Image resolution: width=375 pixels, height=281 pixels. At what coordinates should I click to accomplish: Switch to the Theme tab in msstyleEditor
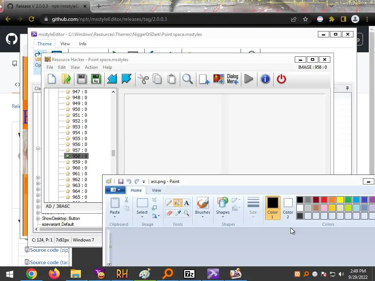point(44,44)
